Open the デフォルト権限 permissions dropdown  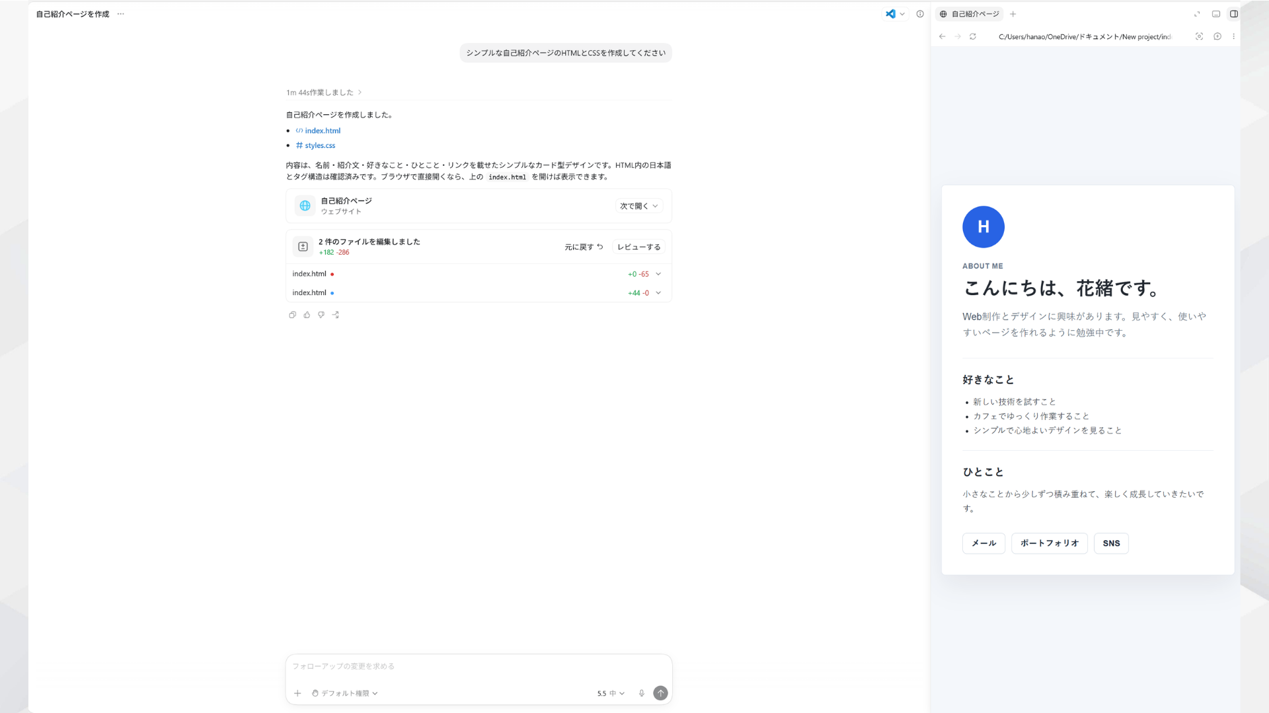pyautogui.click(x=344, y=693)
